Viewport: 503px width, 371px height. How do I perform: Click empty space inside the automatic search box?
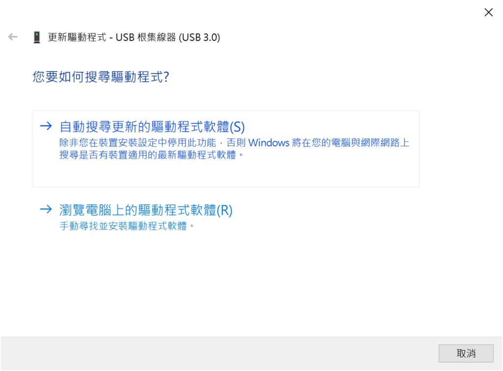coord(225,173)
